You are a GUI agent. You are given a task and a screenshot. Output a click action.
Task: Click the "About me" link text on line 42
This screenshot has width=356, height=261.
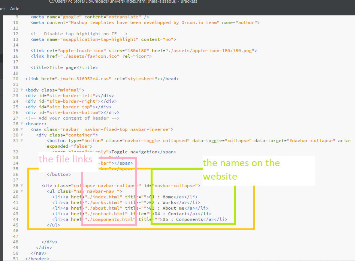pos(173,208)
